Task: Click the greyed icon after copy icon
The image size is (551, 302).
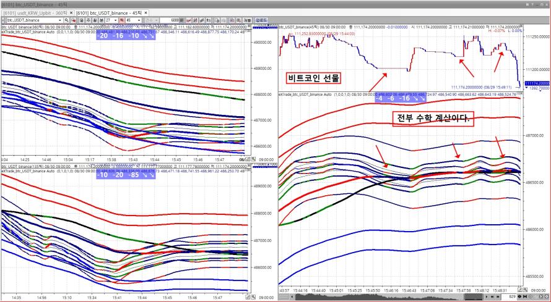Action: tap(223, 20)
